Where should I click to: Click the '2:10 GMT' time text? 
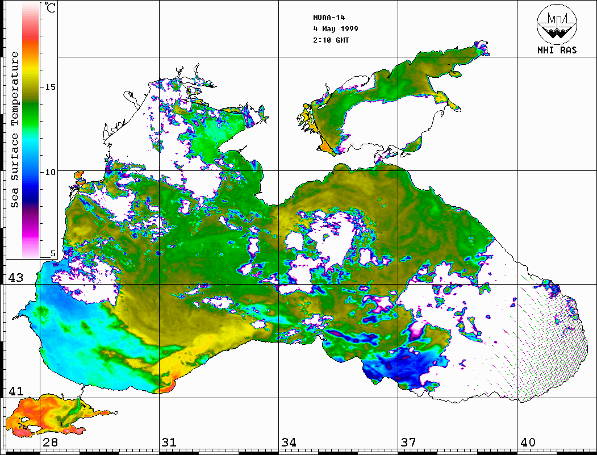[331, 40]
